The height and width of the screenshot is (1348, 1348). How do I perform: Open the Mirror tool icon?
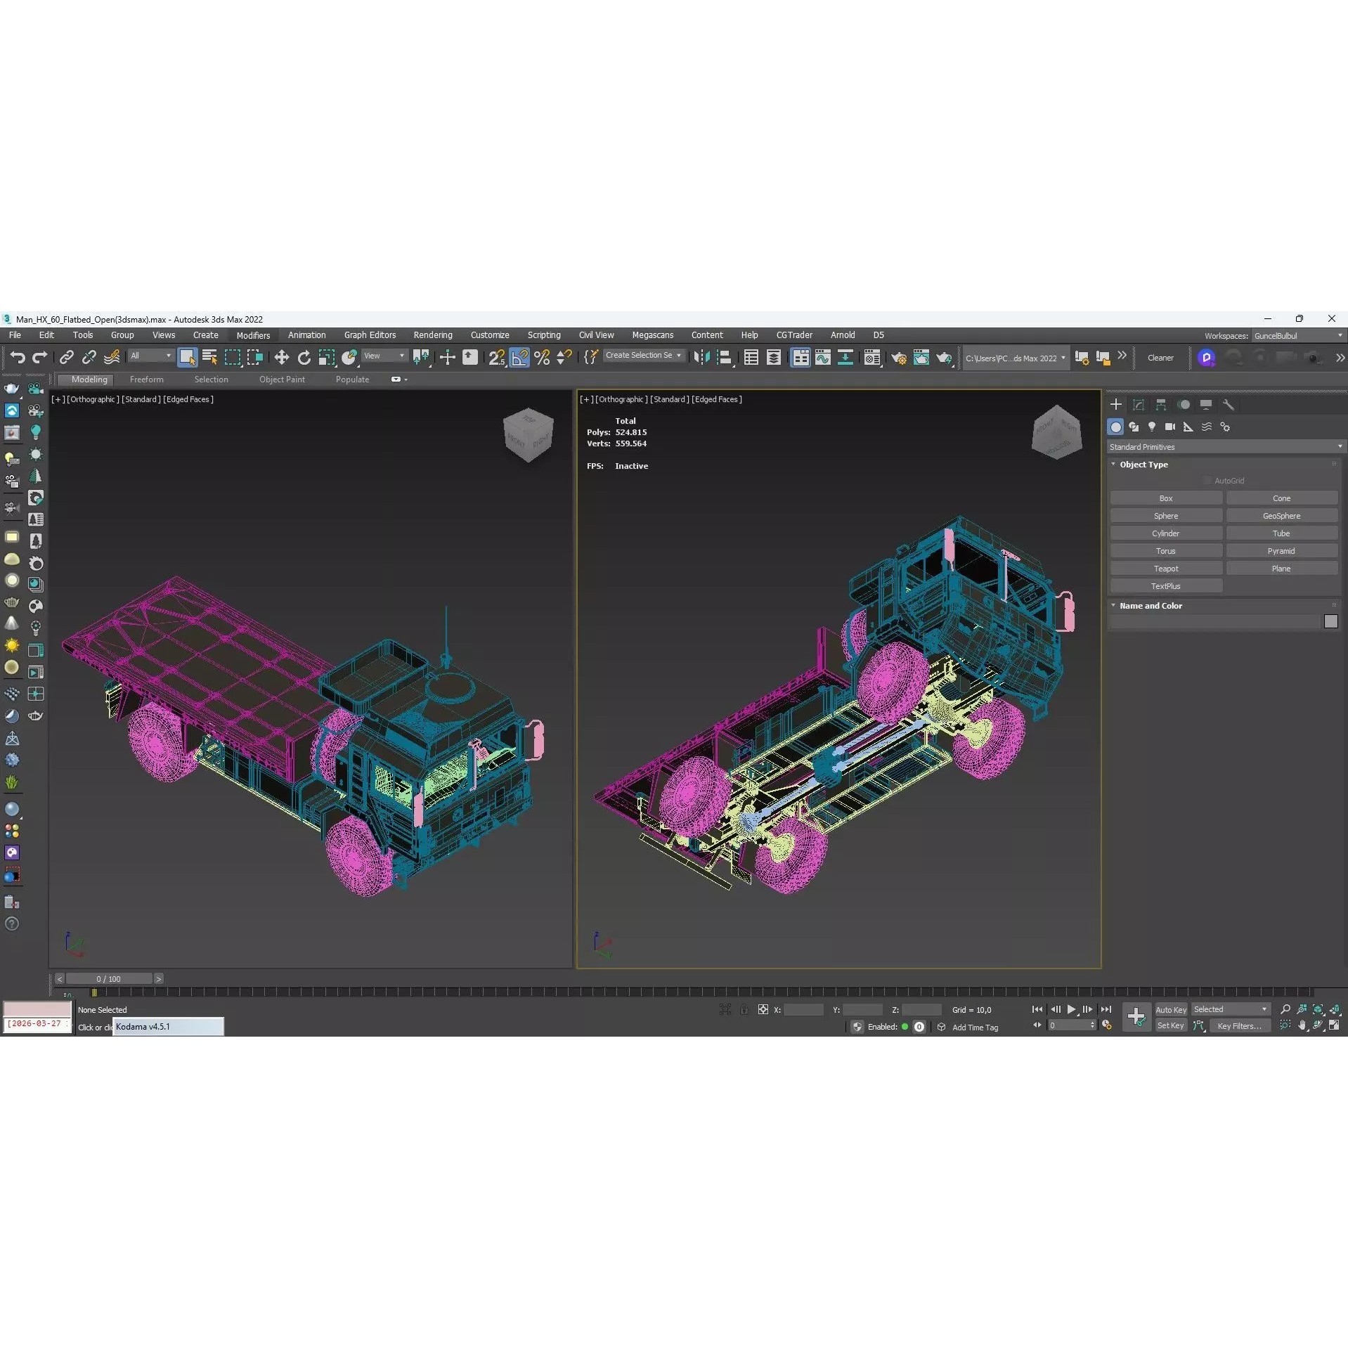click(703, 358)
